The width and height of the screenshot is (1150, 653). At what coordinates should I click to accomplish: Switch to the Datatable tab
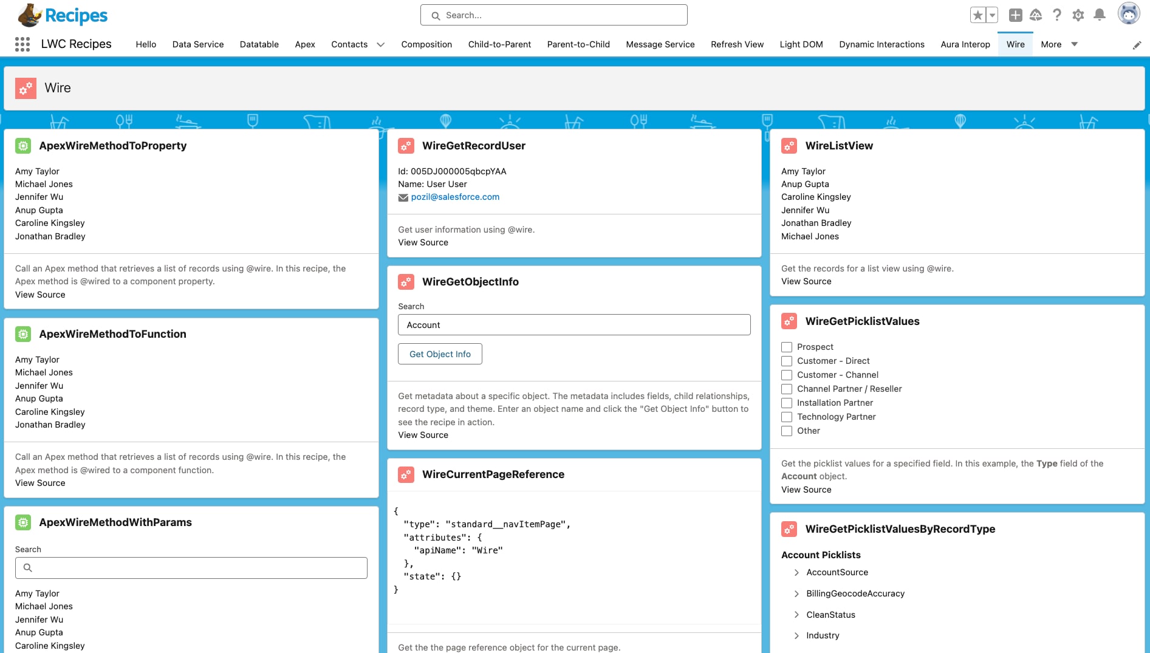(x=259, y=44)
